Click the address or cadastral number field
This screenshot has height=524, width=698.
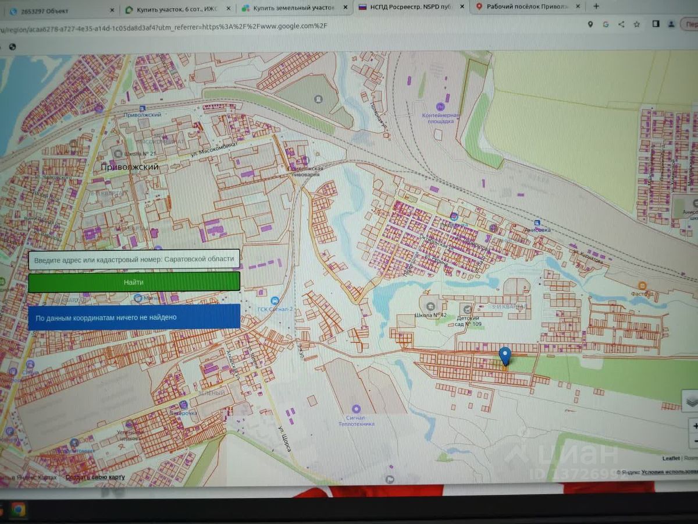(x=134, y=259)
